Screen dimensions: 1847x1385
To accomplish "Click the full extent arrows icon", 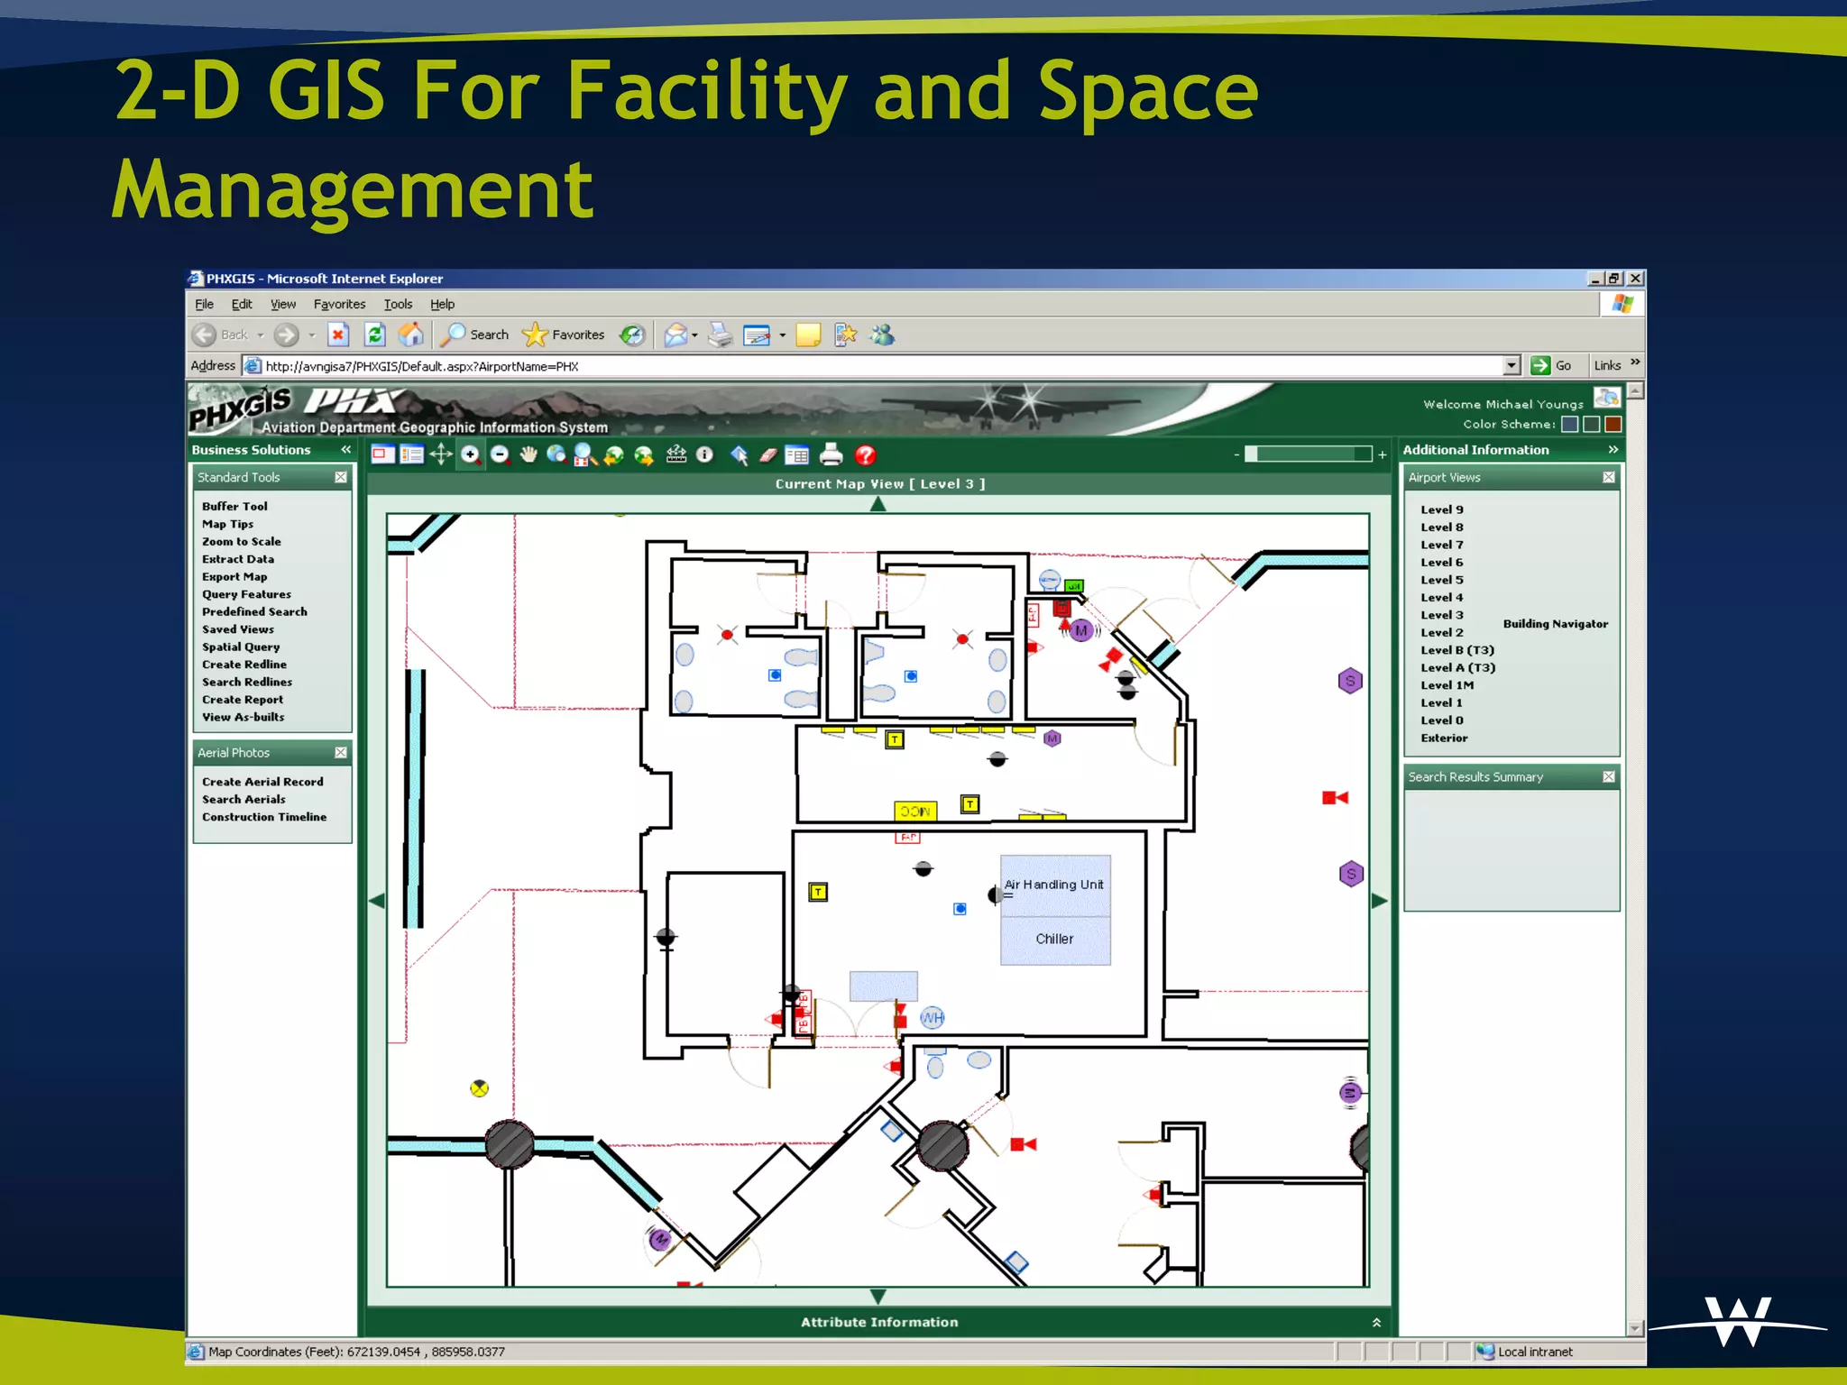I will coord(441,455).
